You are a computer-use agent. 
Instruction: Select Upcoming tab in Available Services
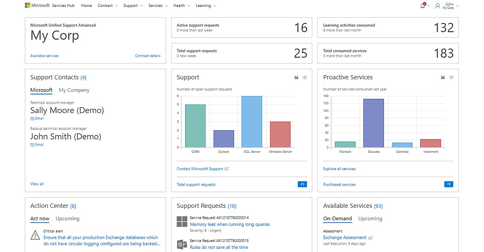(370, 219)
